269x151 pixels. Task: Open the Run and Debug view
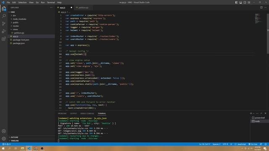point(4,31)
